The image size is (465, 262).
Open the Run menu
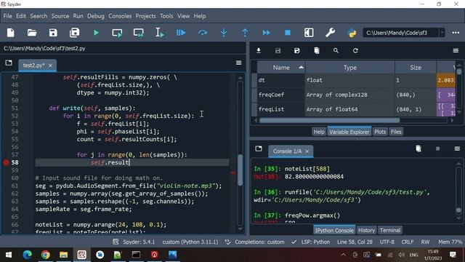click(x=78, y=16)
